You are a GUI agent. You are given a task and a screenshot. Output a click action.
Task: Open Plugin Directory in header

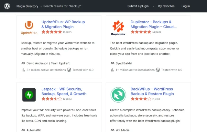coord(27,6)
